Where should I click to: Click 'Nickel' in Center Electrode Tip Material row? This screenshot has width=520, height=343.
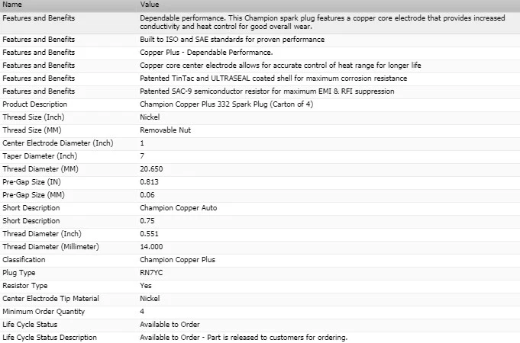click(150, 299)
